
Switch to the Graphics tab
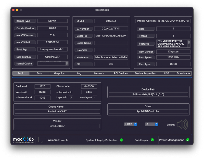[59, 73]
